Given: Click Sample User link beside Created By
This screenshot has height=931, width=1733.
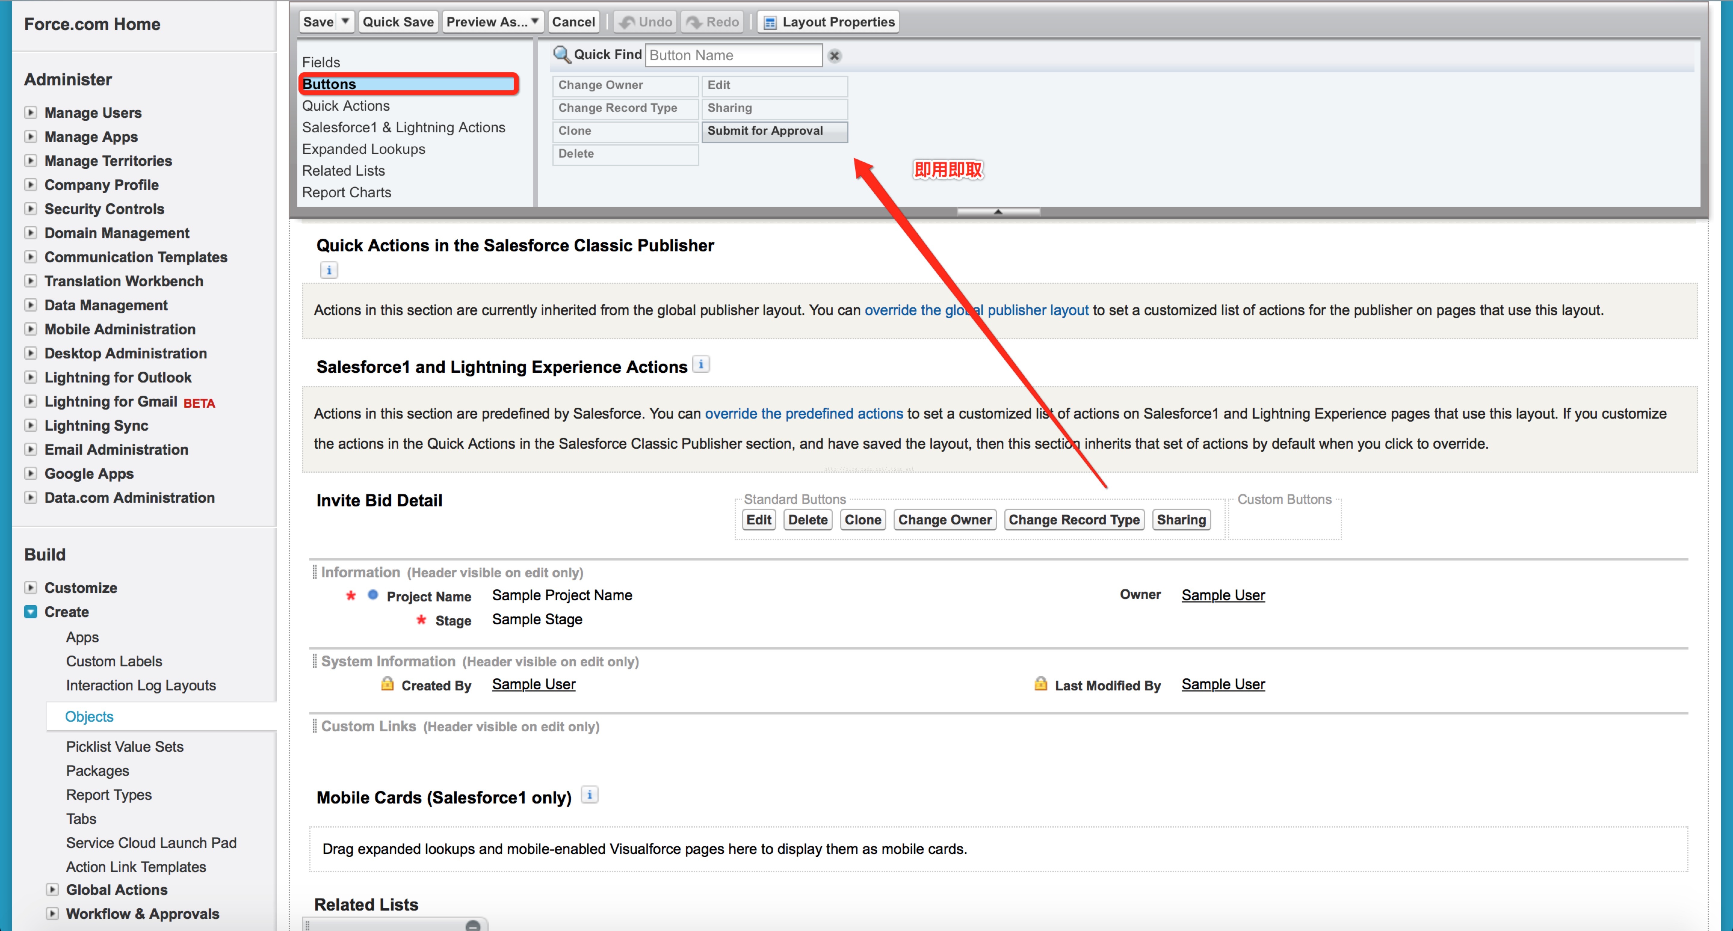Looking at the screenshot, I should (x=533, y=684).
